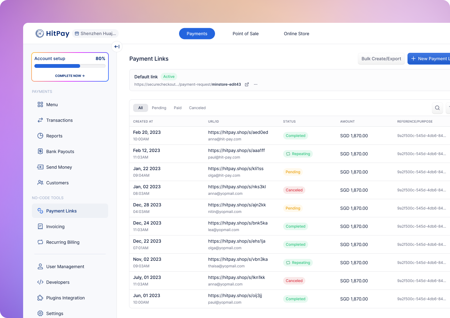
Task: Click link https://hitpay.shop/s/aed0ed
Action: (238, 132)
